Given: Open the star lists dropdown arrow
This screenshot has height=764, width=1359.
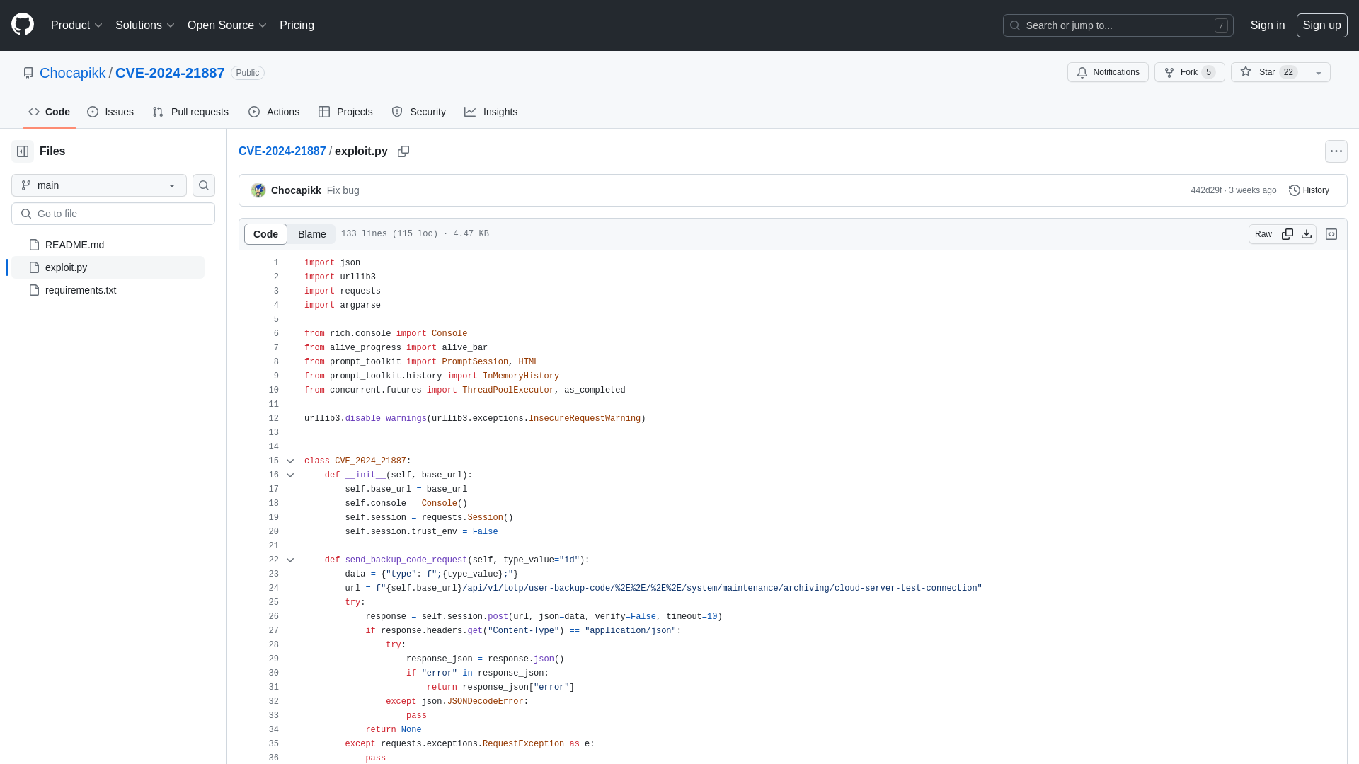Looking at the screenshot, I should tap(1319, 72).
